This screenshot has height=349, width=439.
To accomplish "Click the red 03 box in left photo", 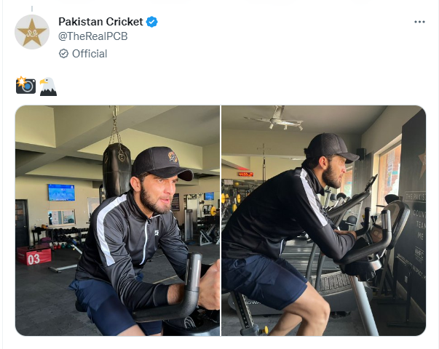I will click(34, 257).
